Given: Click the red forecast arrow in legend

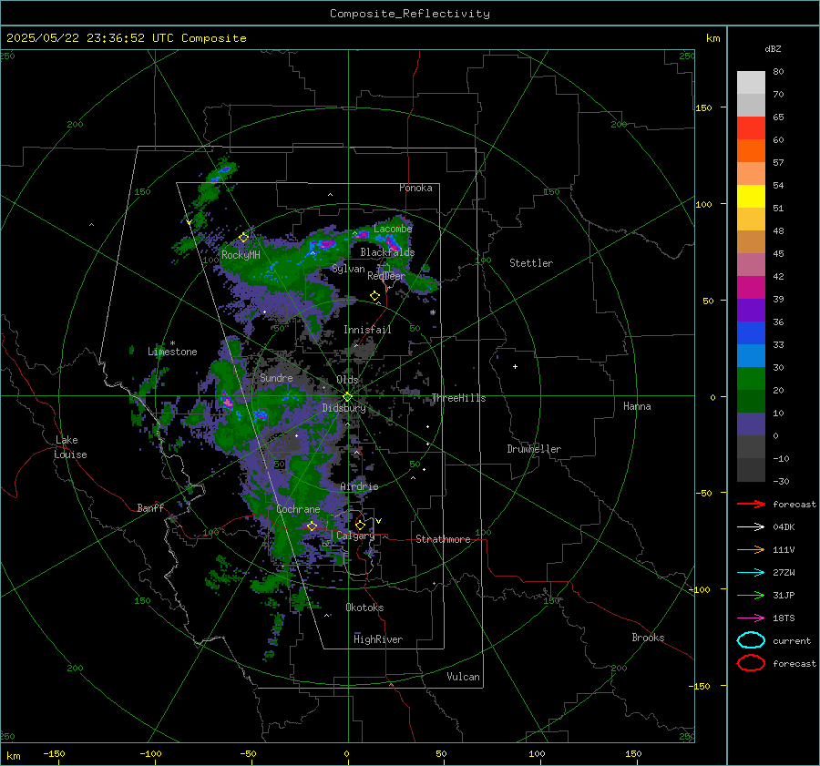Looking at the screenshot, I should click(x=751, y=504).
